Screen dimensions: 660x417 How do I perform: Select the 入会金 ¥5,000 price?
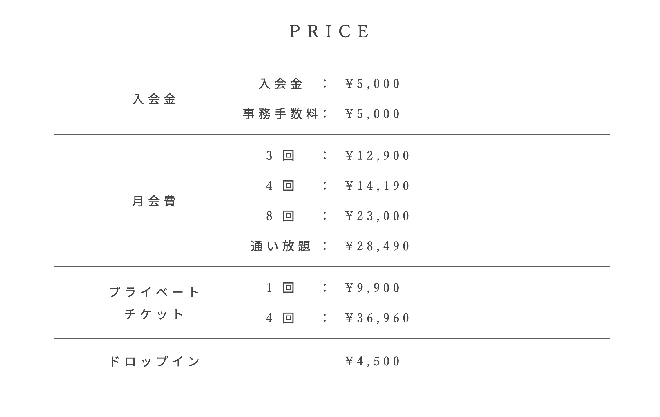coord(372,84)
